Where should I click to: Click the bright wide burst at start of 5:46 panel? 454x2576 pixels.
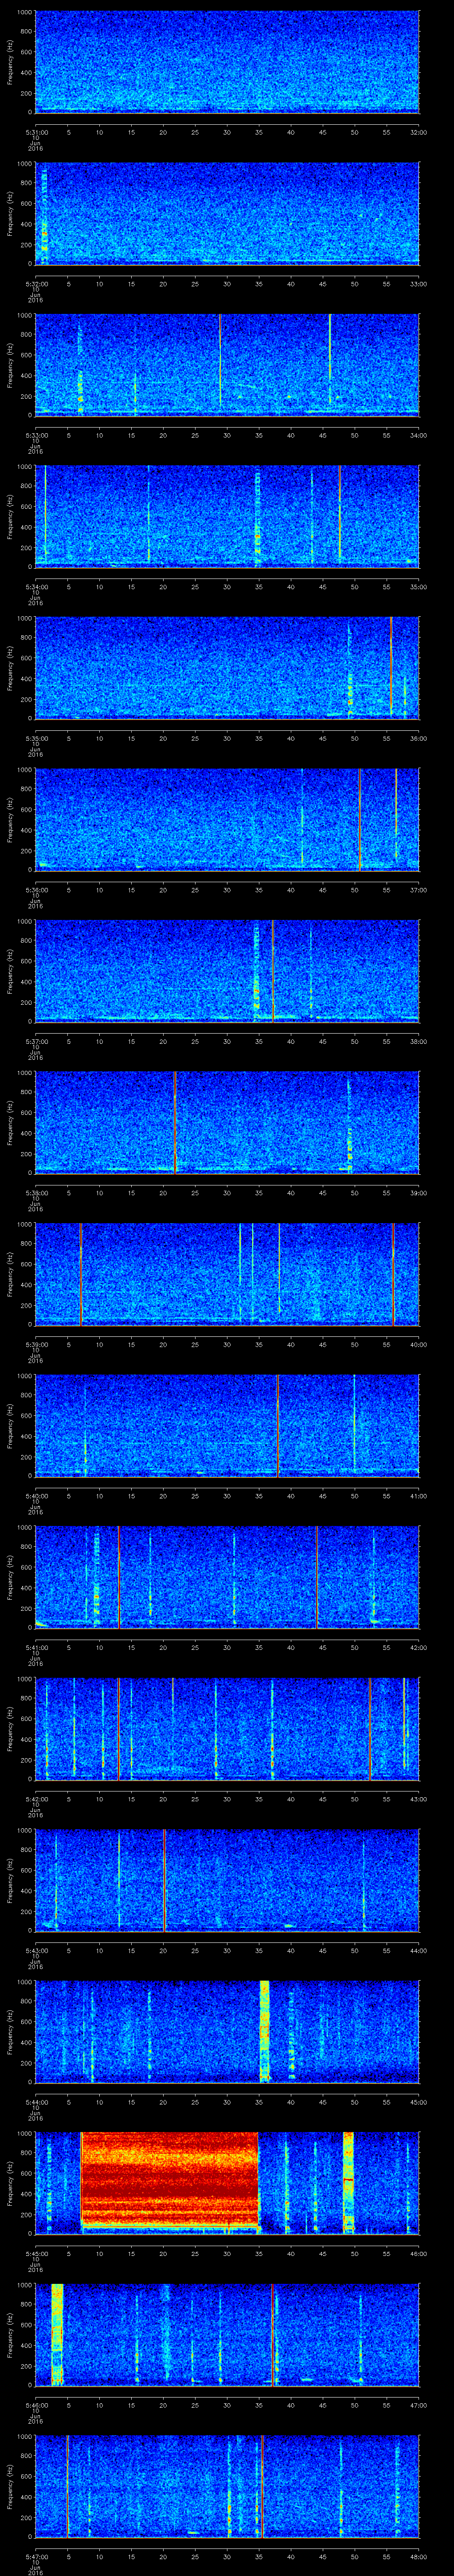[x=57, y=2335]
